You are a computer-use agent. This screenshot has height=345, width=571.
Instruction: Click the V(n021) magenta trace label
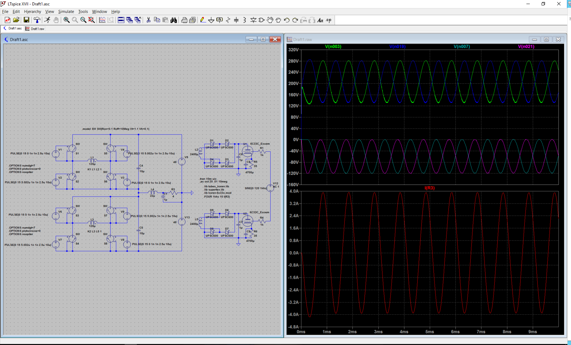(x=526, y=47)
